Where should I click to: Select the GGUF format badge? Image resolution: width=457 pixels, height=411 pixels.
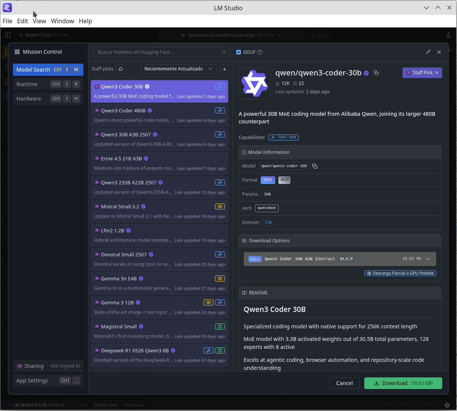268,180
